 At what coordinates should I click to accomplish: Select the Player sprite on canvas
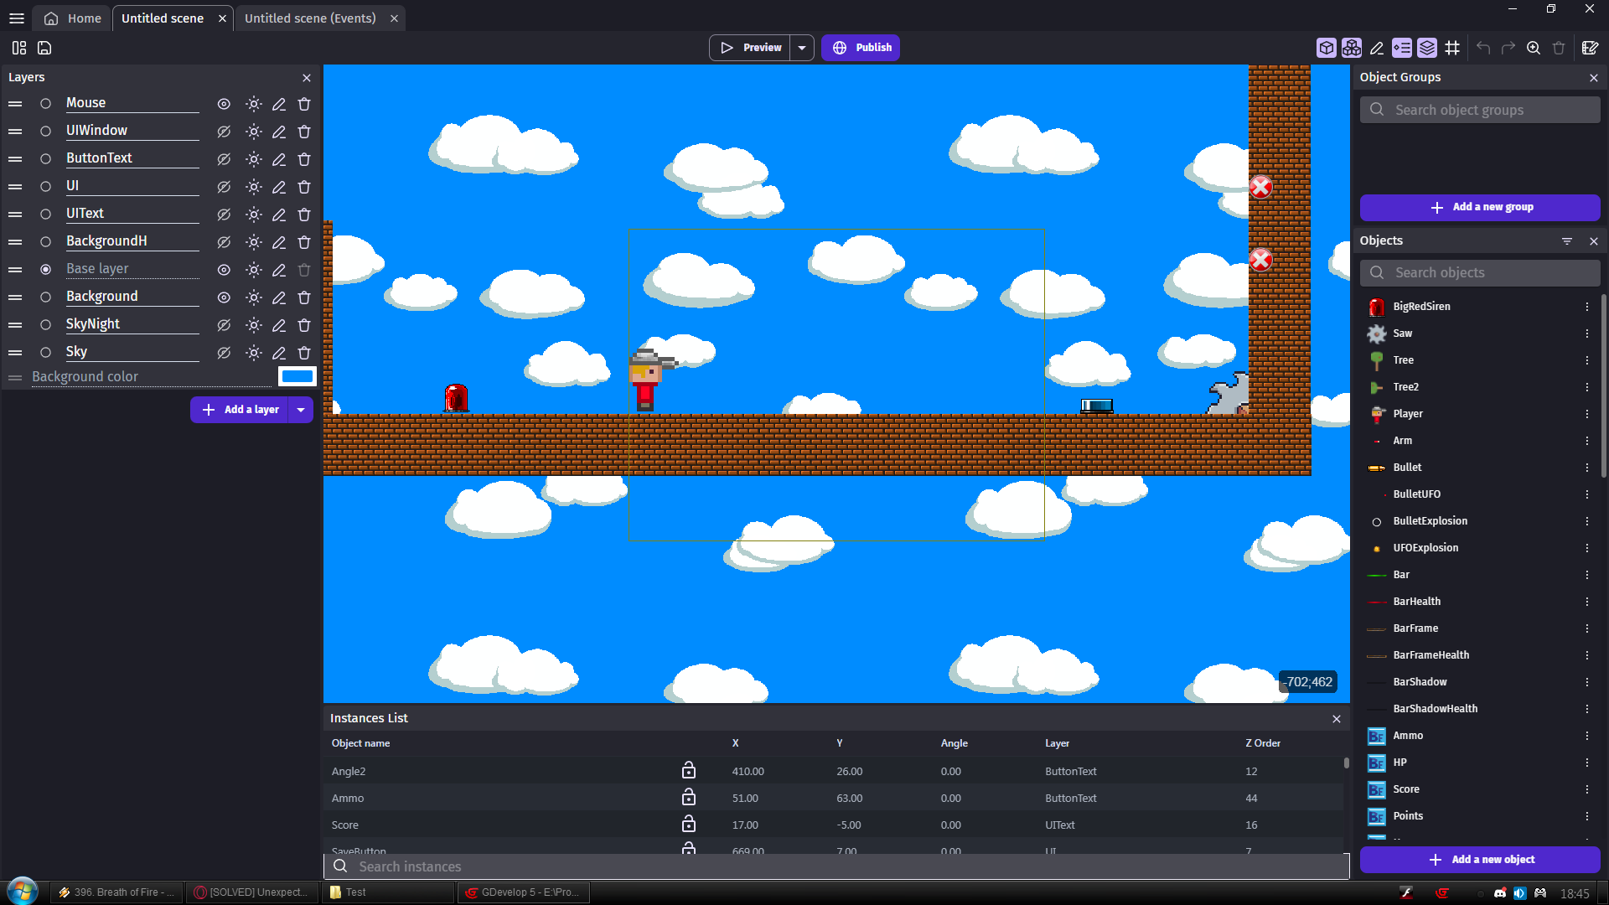coord(648,381)
